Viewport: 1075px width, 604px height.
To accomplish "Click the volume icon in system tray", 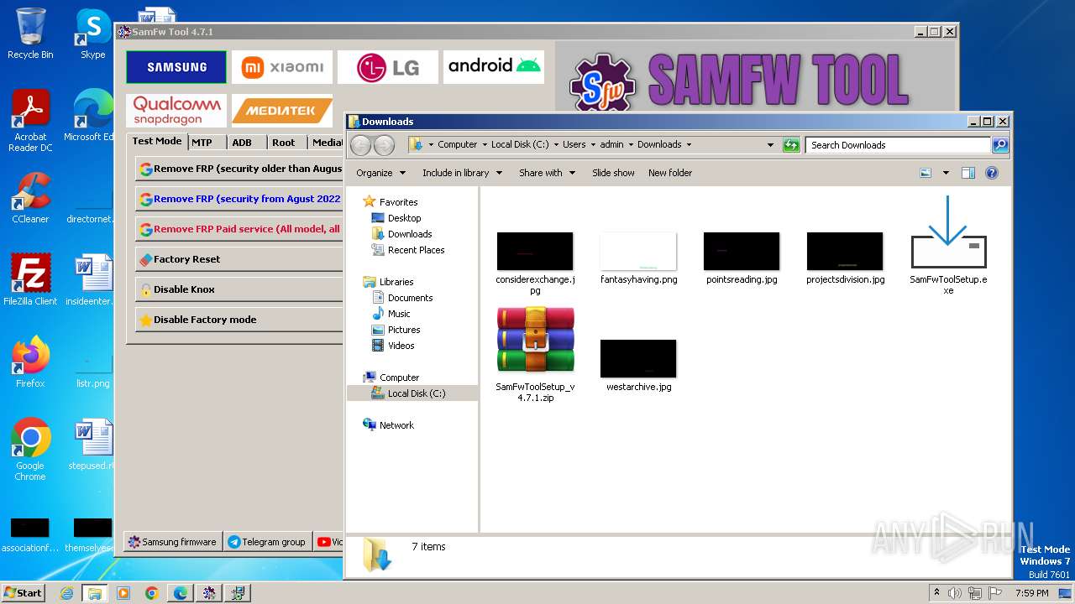I will point(955,593).
